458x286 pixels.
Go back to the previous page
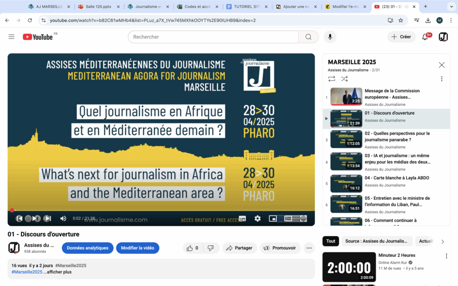tap(7, 20)
